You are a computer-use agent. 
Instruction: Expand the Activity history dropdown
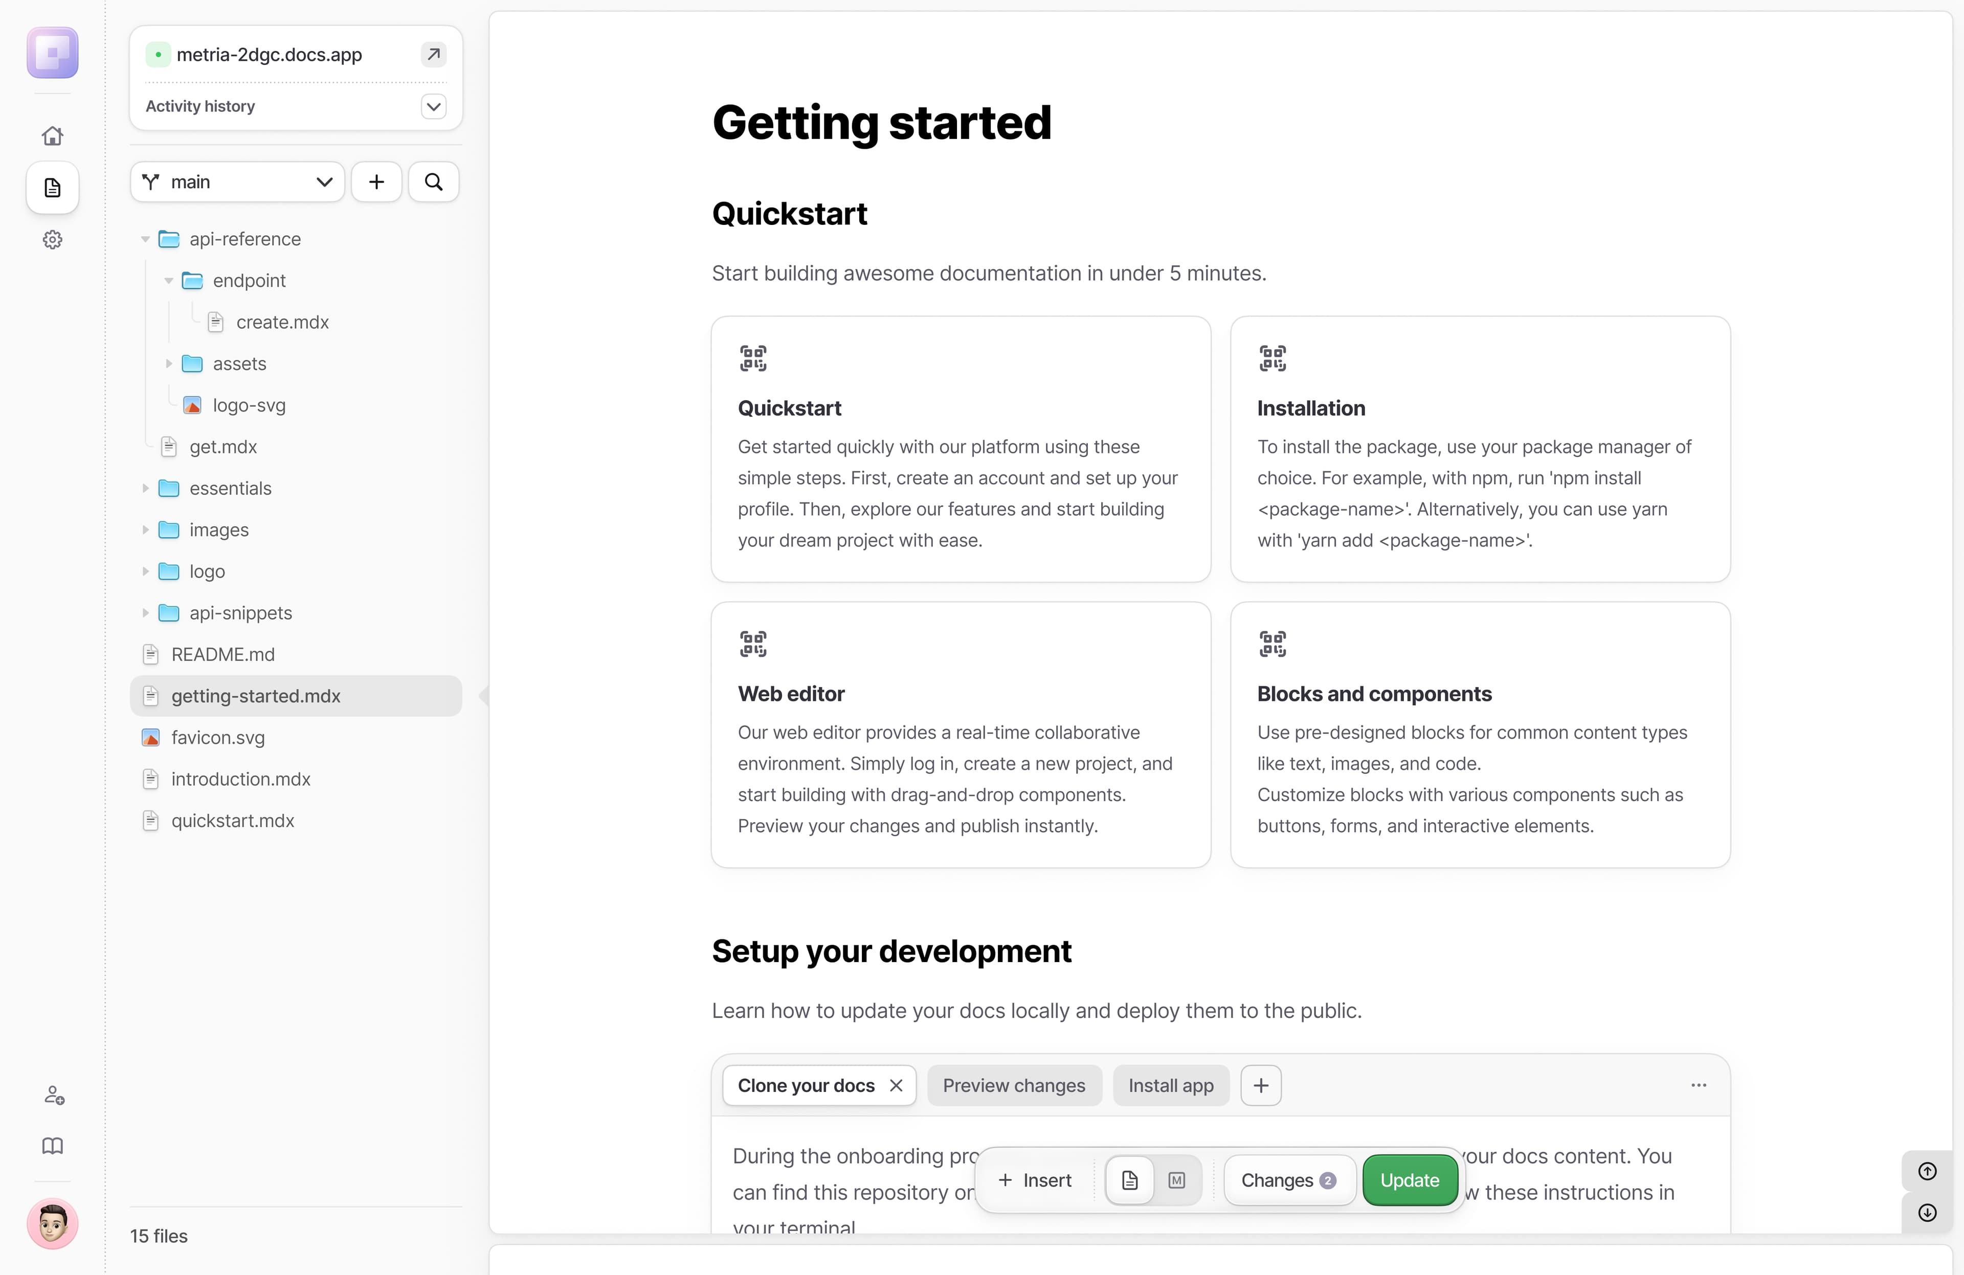(432, 106)
